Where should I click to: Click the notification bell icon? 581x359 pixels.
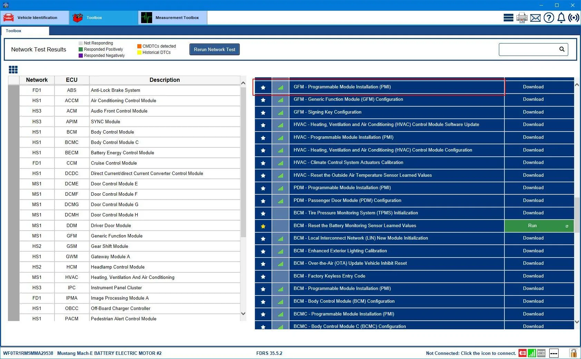coord(561,18)
